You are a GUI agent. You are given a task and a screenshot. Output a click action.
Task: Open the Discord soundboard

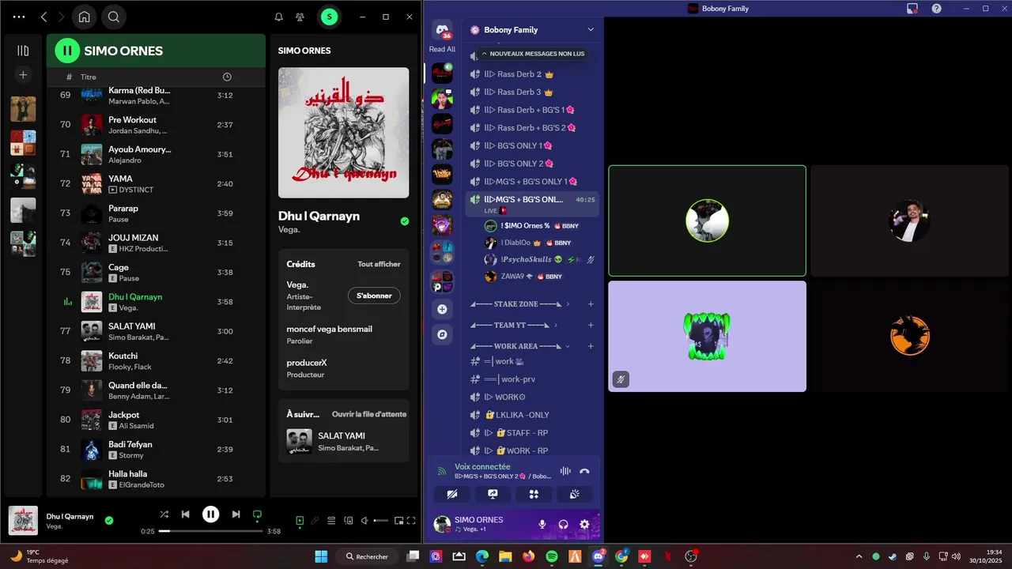click(575, 494)
